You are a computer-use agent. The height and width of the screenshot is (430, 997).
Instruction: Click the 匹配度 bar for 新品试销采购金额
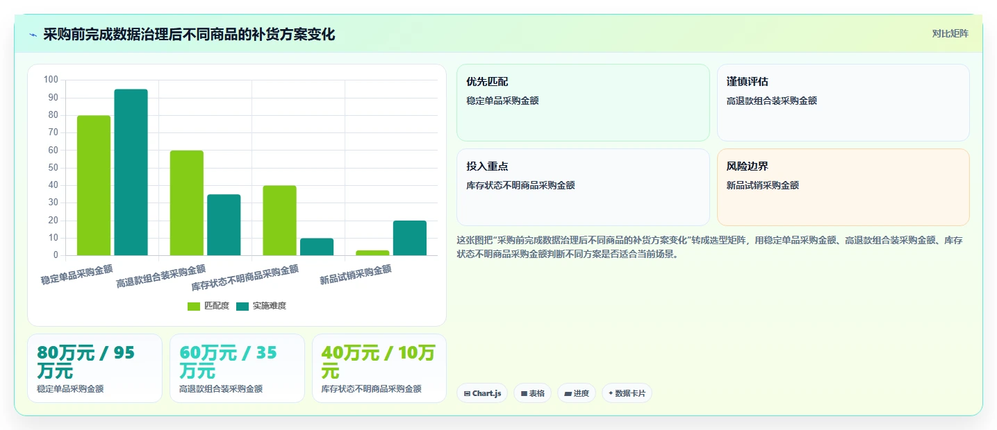point(372,252)
